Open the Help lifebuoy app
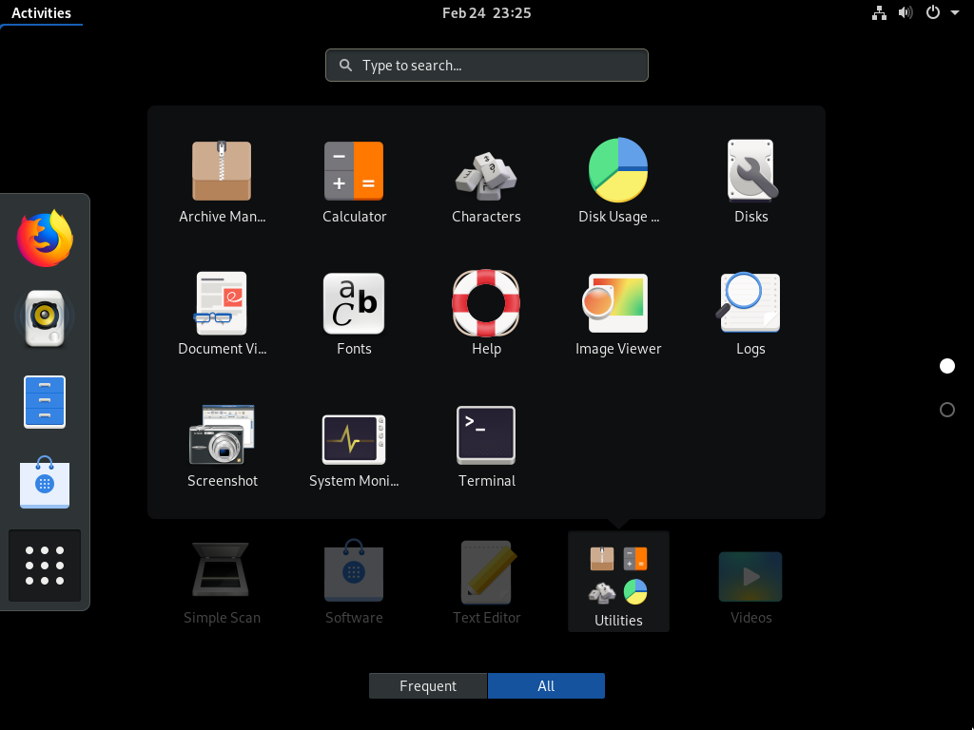 486,314
